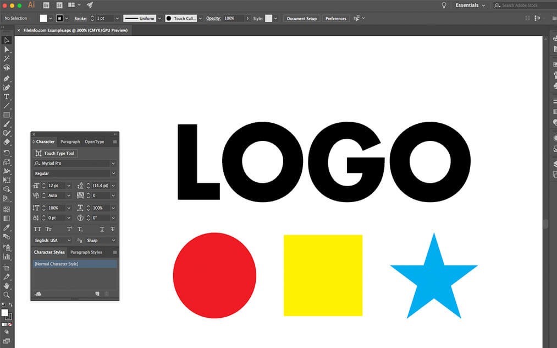Toggle Underline text style button
This screenshot has width=557, height=348.
click(x=102, y=229)
